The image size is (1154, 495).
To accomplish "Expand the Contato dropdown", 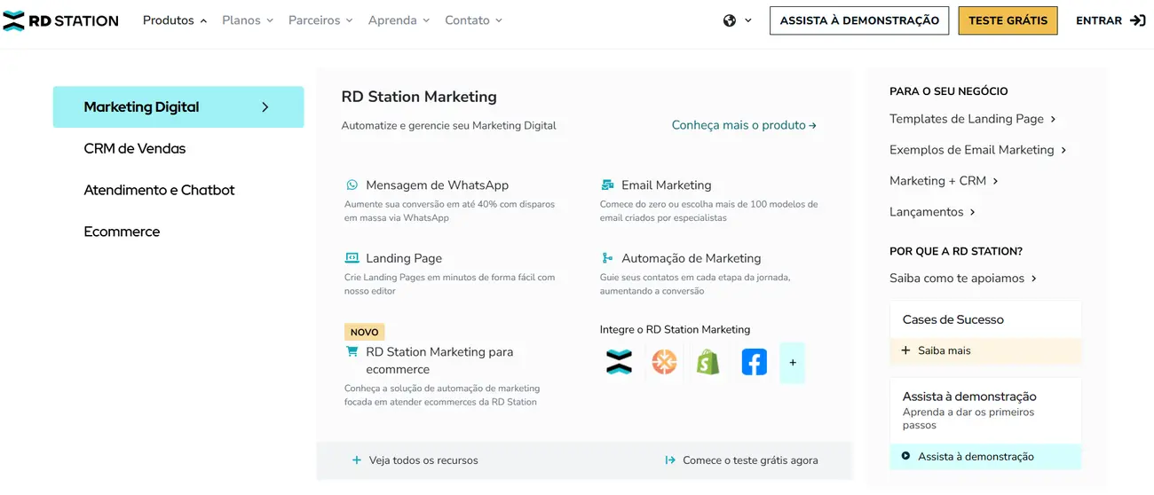I will pyautogui.click(x=473, y=20).
